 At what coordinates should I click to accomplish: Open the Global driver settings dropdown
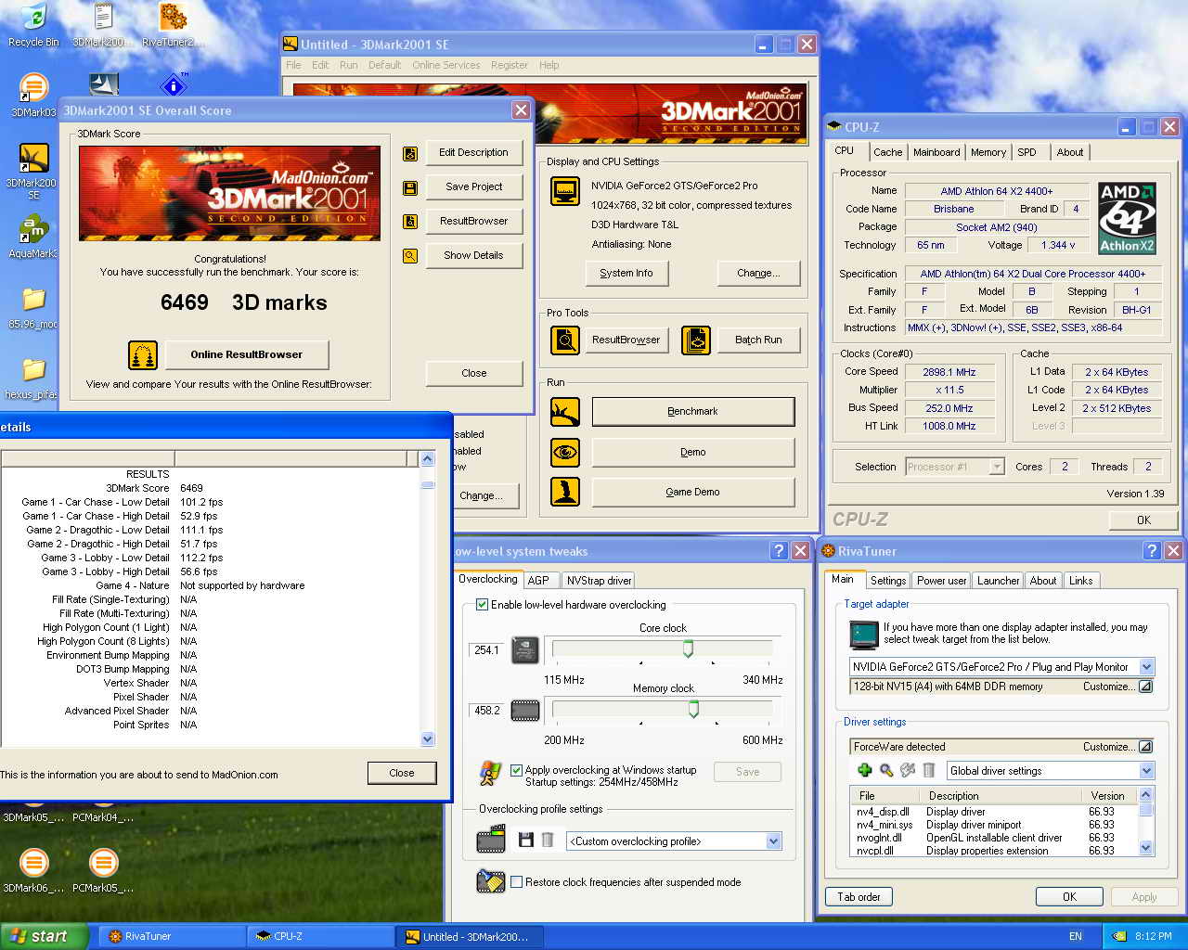point(1146,771)
